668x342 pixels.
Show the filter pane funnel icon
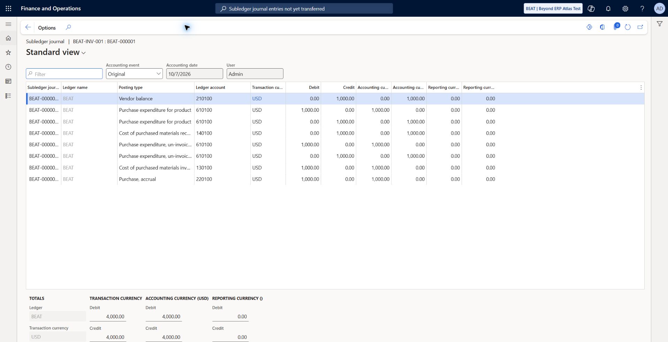coord(660,24)
